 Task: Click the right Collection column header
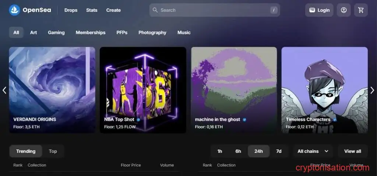pyautogui.click(x=226, y=165)
